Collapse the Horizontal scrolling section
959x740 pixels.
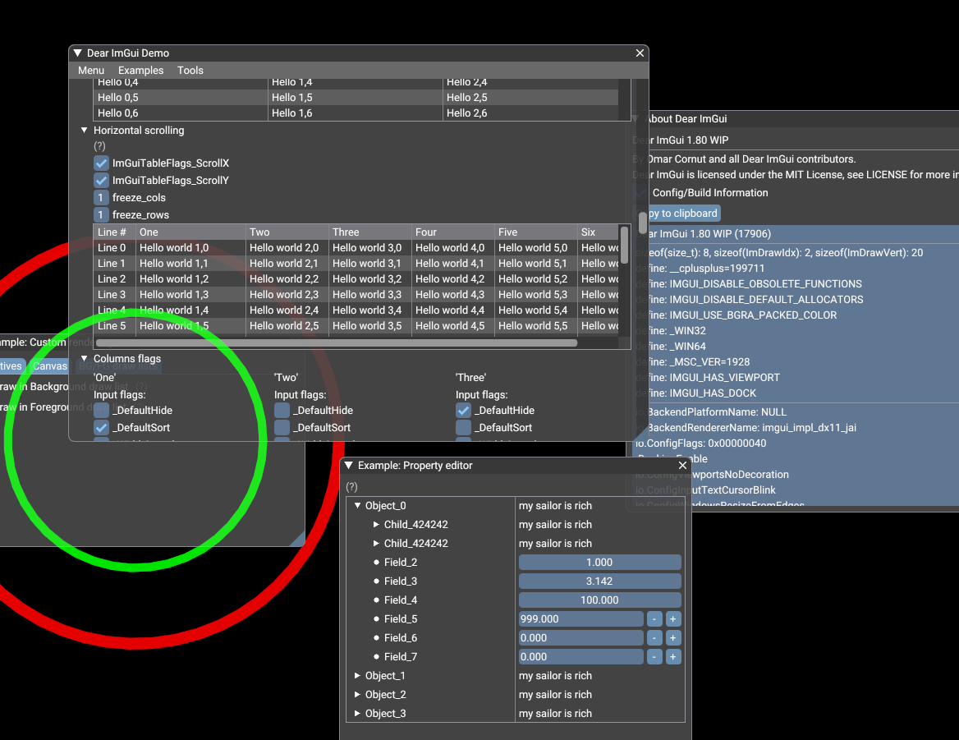pos(85,131)
